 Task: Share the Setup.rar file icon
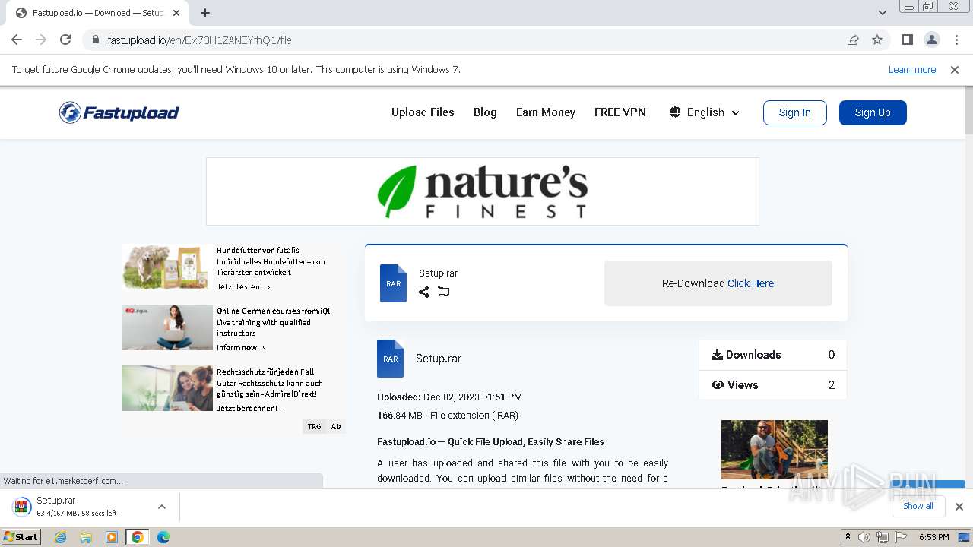(x=423, y=292)
